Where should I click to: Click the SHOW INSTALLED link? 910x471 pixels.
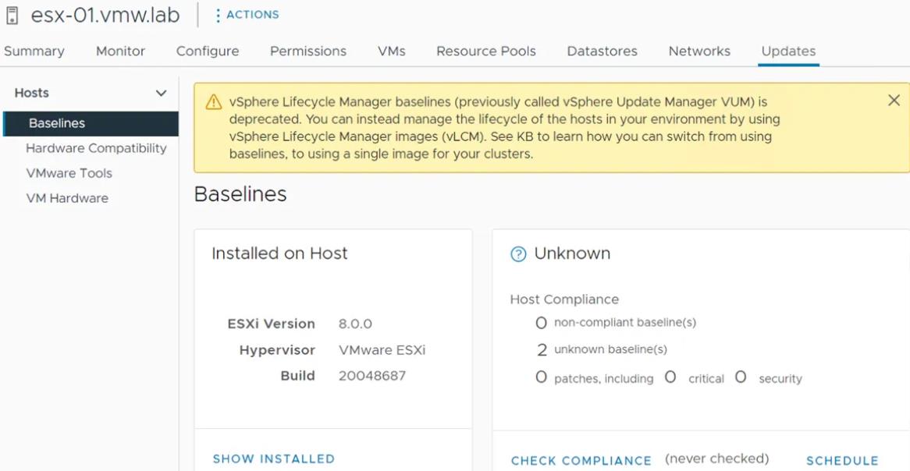point(274,459)
